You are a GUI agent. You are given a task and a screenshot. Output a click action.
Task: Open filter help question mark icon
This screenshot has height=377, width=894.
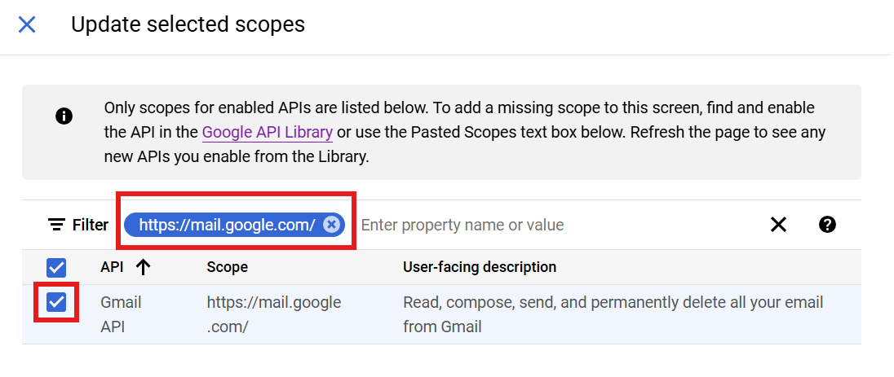tap(827, 225)
